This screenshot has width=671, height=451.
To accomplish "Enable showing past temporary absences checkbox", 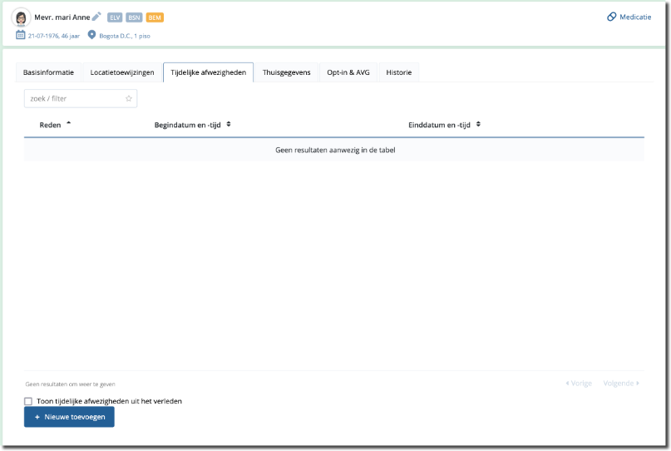I will pyautogui.click(x=28, y=401).
